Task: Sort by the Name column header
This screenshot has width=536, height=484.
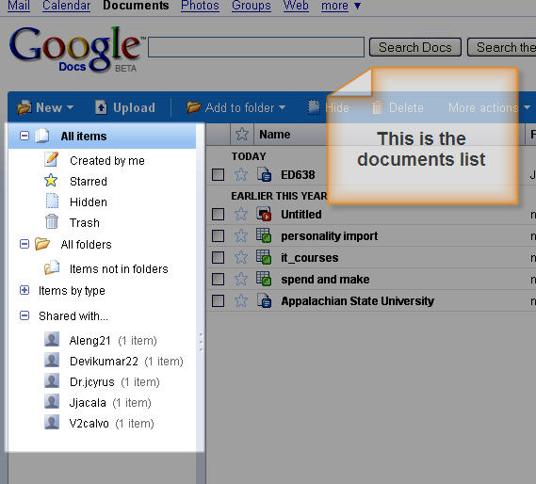Action: (x=275, y=135)
